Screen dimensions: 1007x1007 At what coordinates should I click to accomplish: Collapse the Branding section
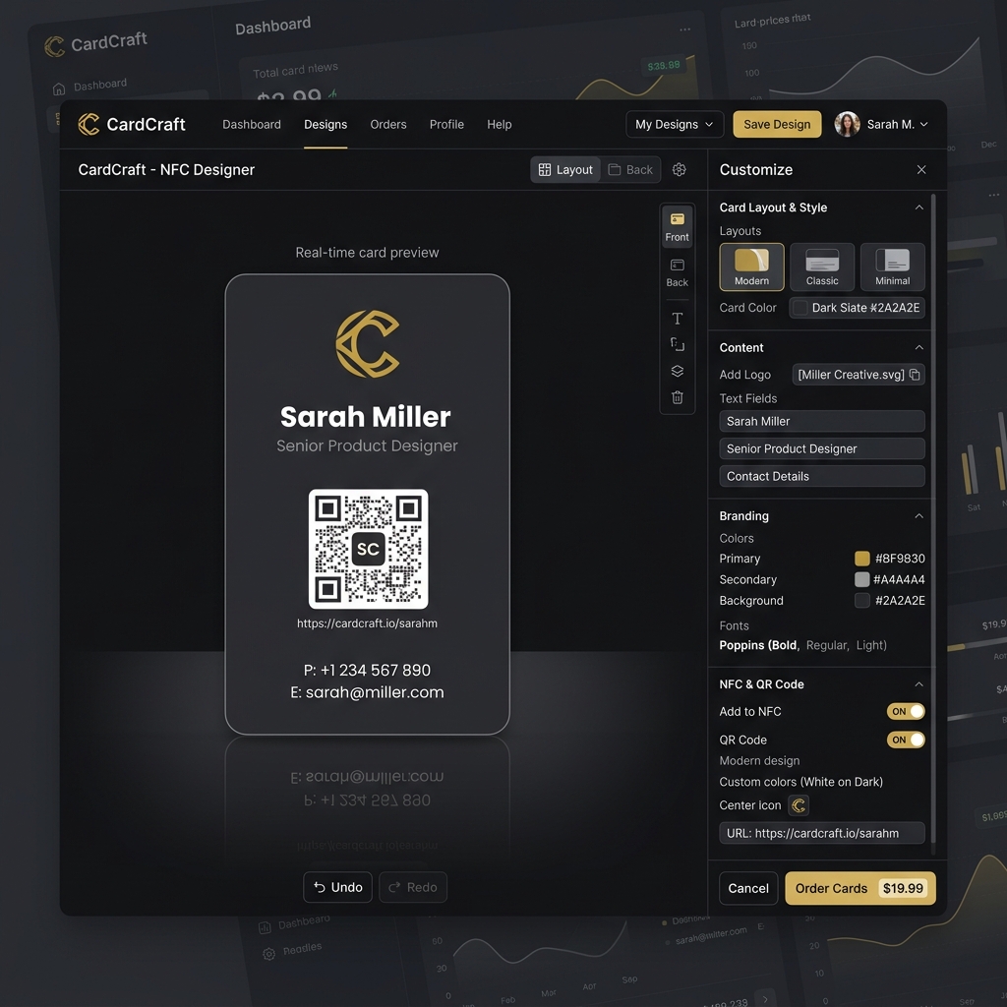[919, 515]
